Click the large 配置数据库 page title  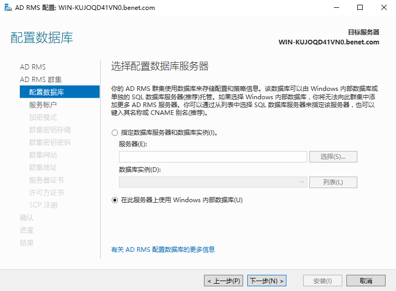pos(42,38)
